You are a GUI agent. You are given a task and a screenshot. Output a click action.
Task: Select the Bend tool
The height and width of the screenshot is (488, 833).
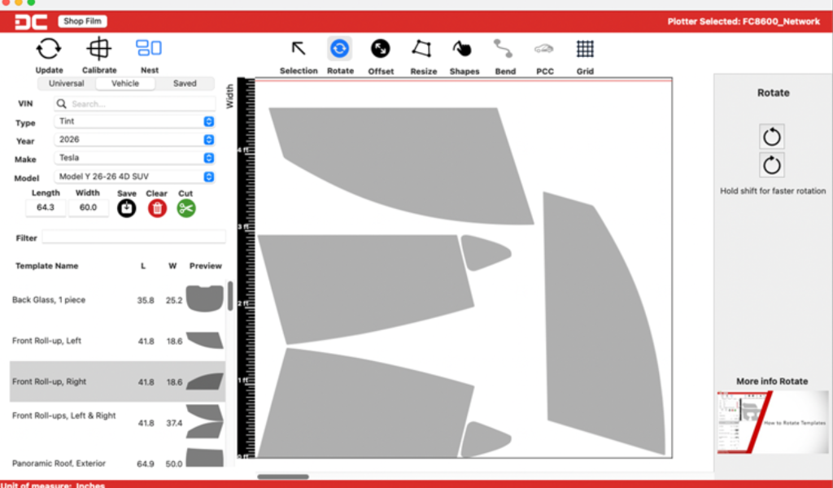(x=503, y=49)
